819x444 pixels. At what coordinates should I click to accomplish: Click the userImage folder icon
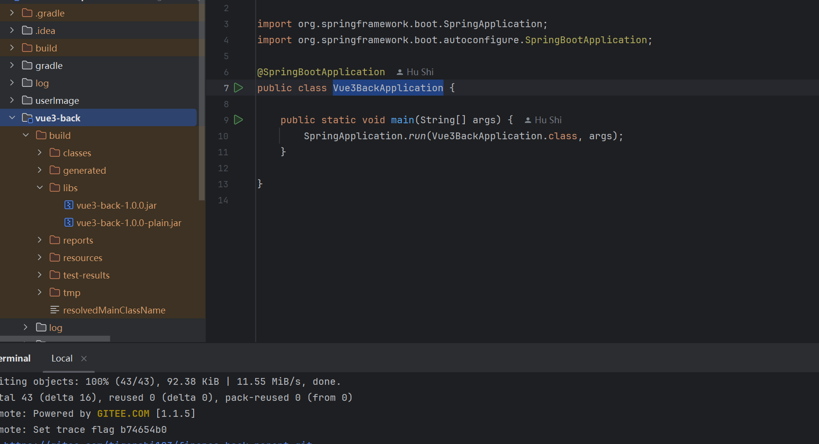(x=27, y=100)
